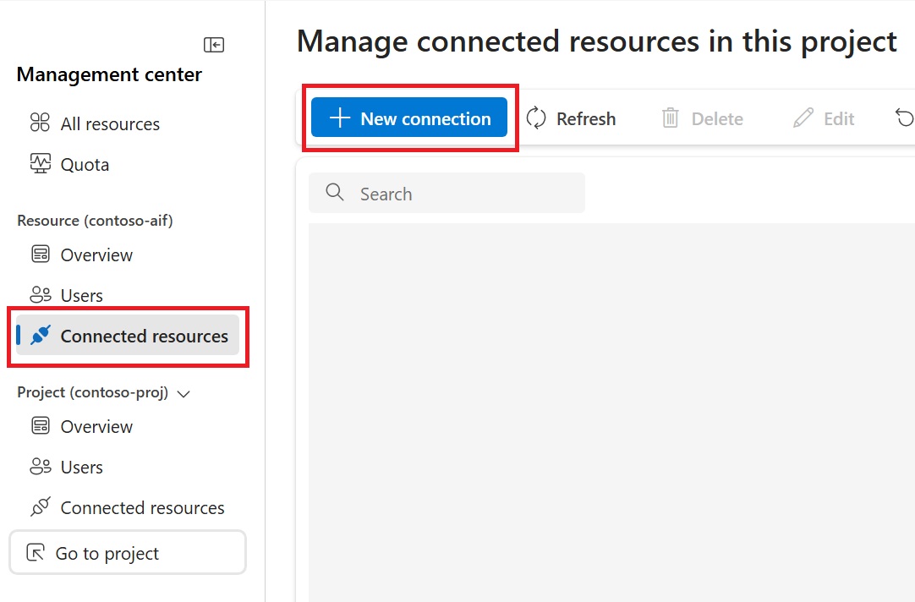The height and width of the screenshot is (602, 915).
Task: Click inside the Search field
Action: coord(447,193)
